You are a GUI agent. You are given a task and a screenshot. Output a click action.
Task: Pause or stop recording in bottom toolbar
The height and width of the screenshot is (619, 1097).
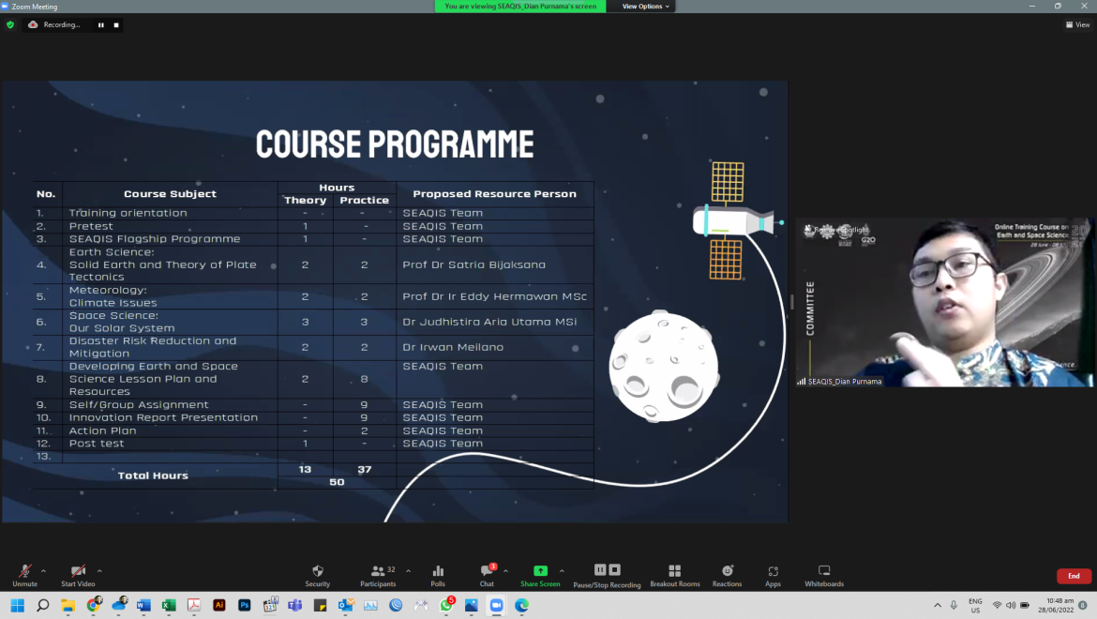coord(607,574)
